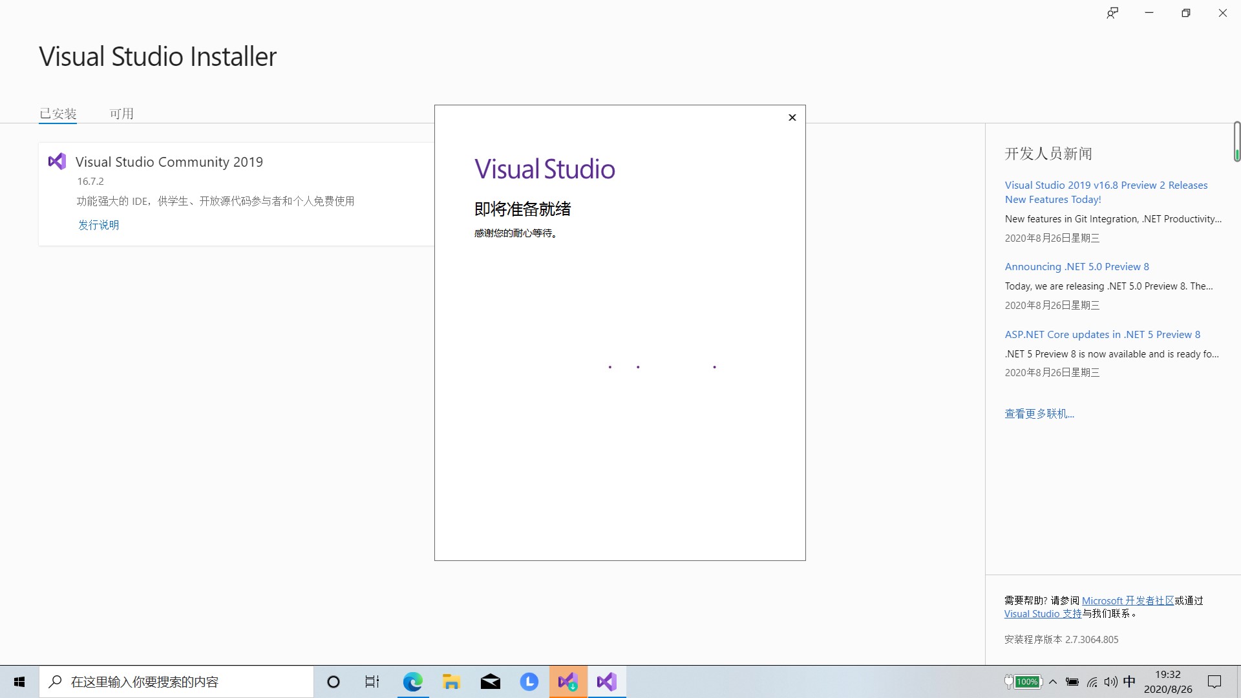Click the Visual Studio Community 2019 logo
This screenshot has width=1241, height=698.
click(57, 161)
